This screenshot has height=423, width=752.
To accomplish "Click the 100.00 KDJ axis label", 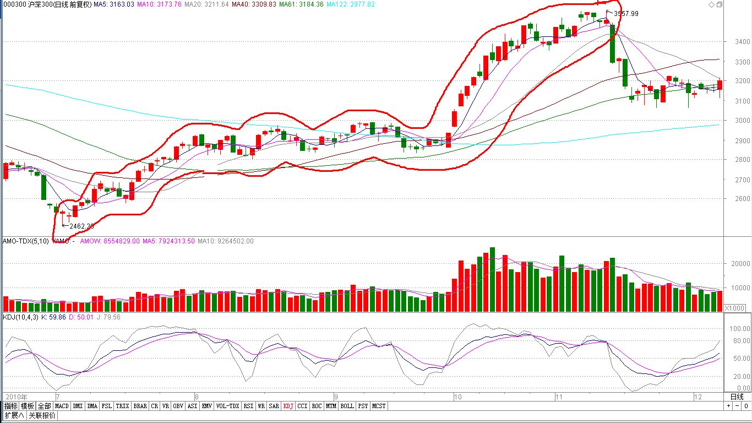I will [x=740, y=328].
